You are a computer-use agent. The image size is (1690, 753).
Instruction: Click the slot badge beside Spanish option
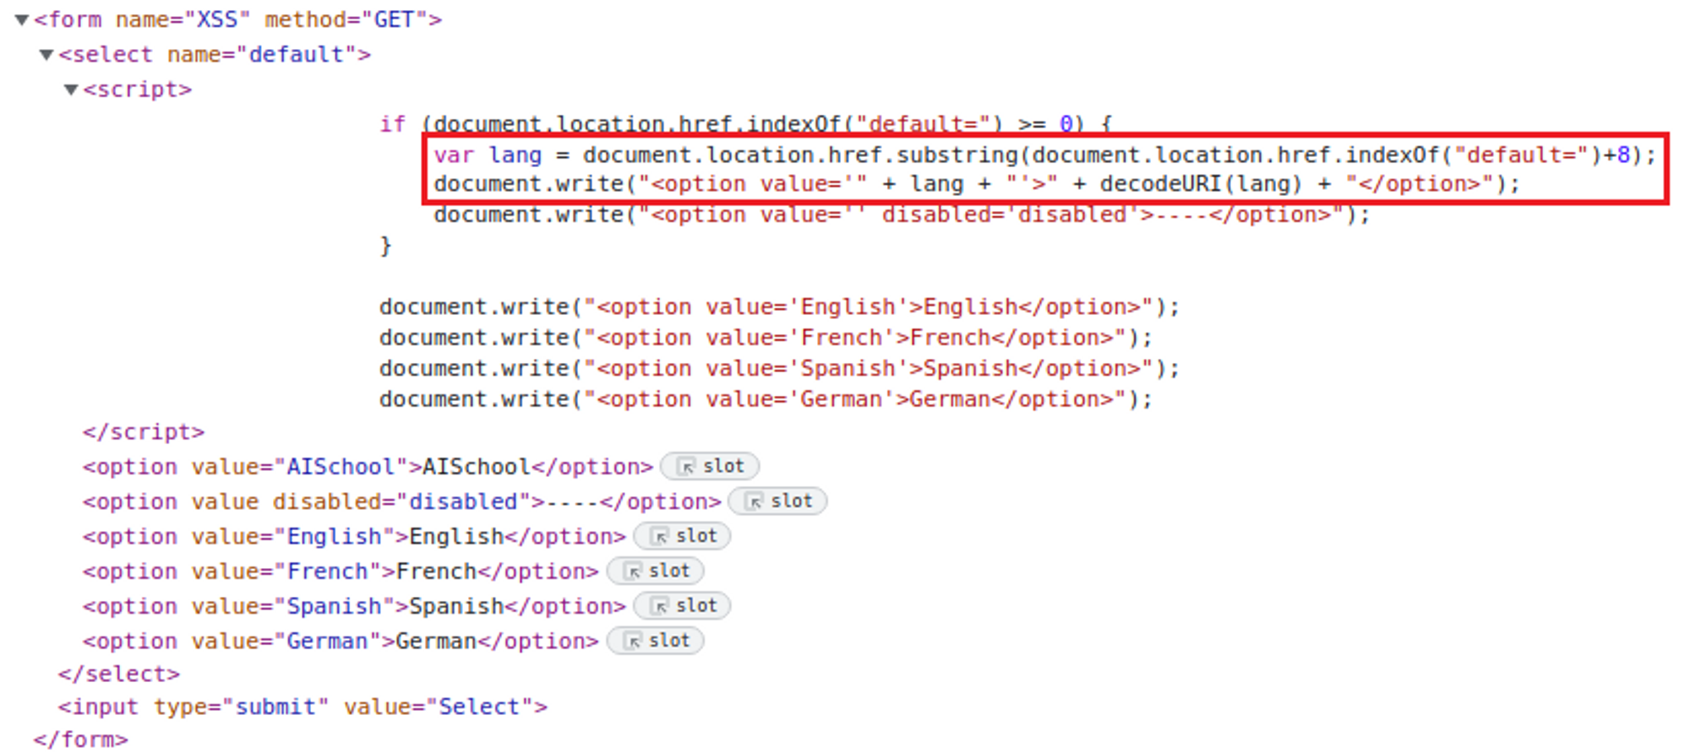[683, 605]
